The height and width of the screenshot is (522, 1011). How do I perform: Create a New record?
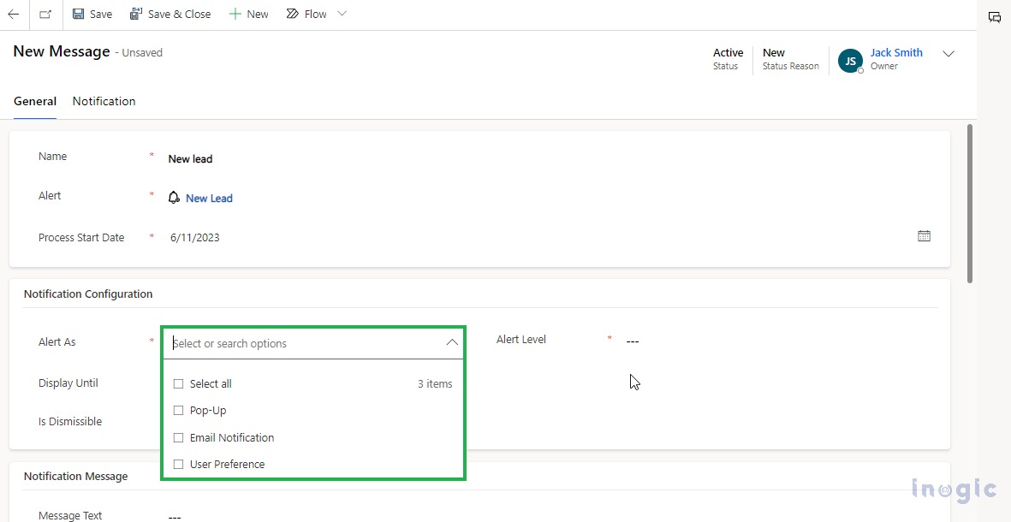[x=249, y=15]
